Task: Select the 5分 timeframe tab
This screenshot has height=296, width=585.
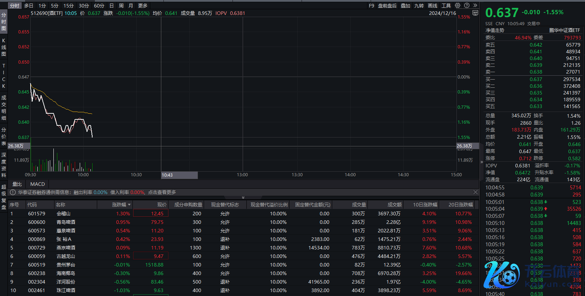Action: [x=54, y=6]
